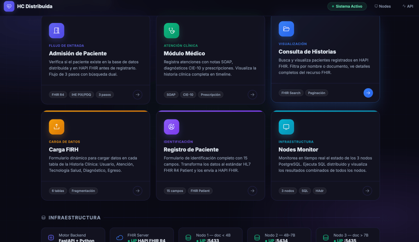Screen dimensions: 419x242
Task: Select the CIE-10 tag in Módulo Médico
Action: click(x=188, y=95)
